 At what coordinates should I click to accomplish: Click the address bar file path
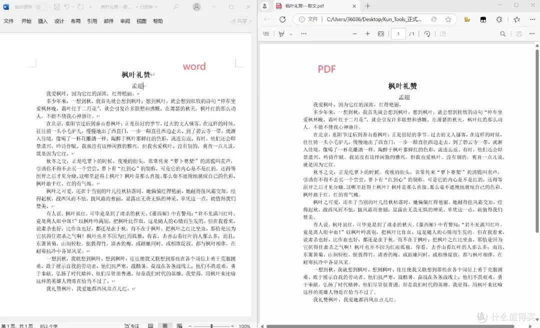[373, 19]
